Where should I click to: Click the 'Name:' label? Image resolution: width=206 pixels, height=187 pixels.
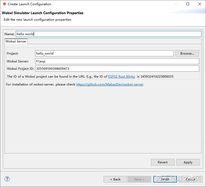(x=9, y=34)
